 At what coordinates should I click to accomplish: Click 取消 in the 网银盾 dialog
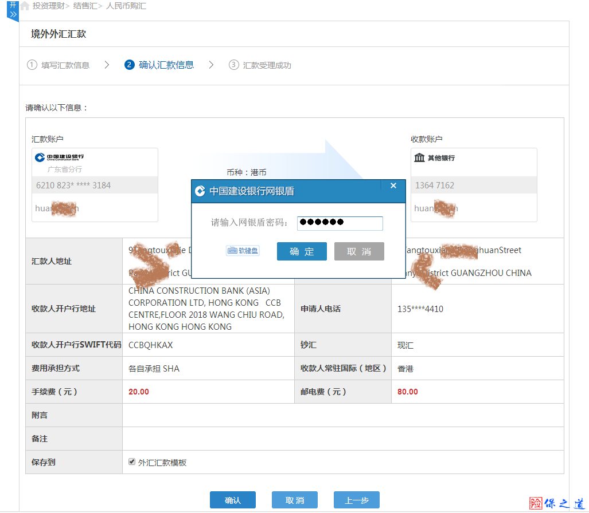(x=359, y=251)
